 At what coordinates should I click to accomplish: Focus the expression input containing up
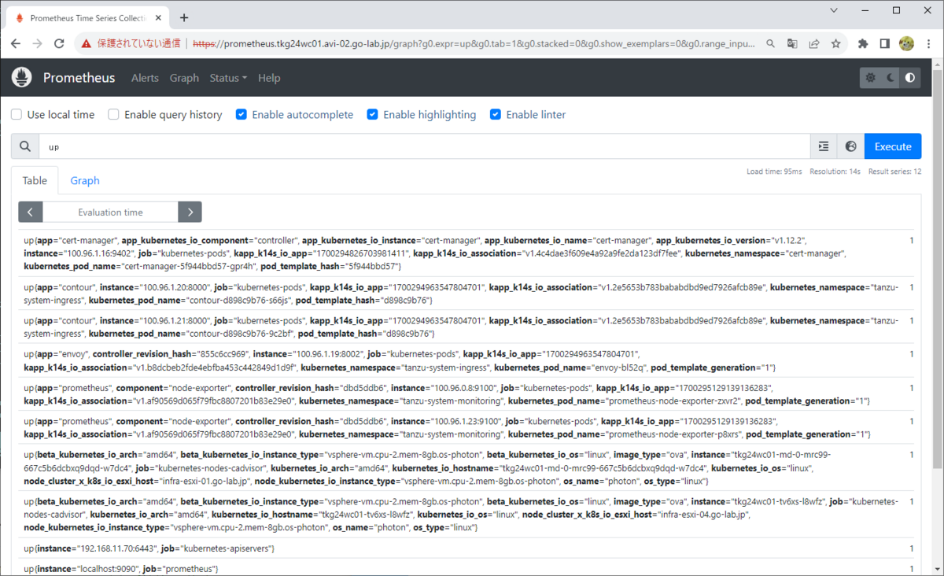pyautogui.click(x=425, y=146)
